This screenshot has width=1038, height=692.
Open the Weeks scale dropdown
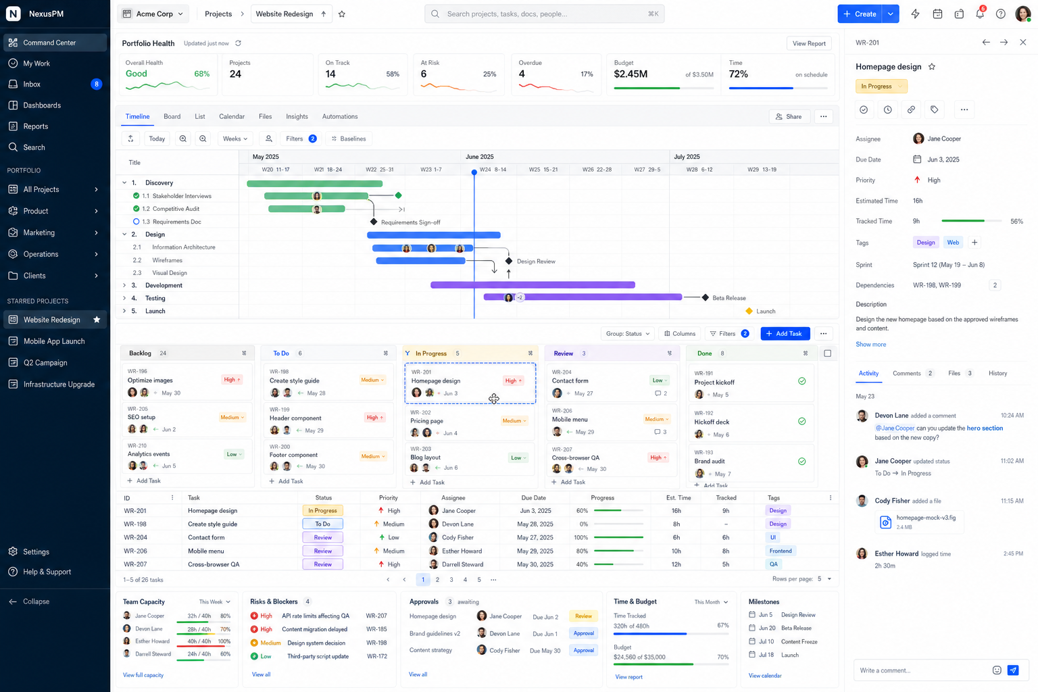click(x=235, y=139)
